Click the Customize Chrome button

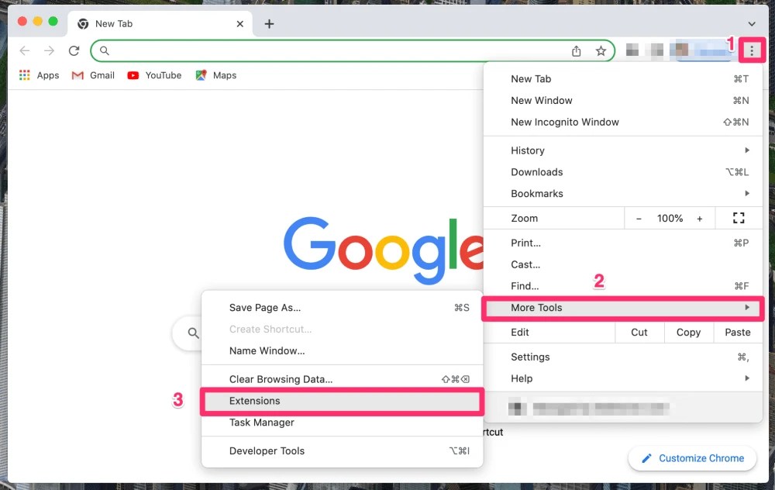pyautogui.click(x=692, y=457)
